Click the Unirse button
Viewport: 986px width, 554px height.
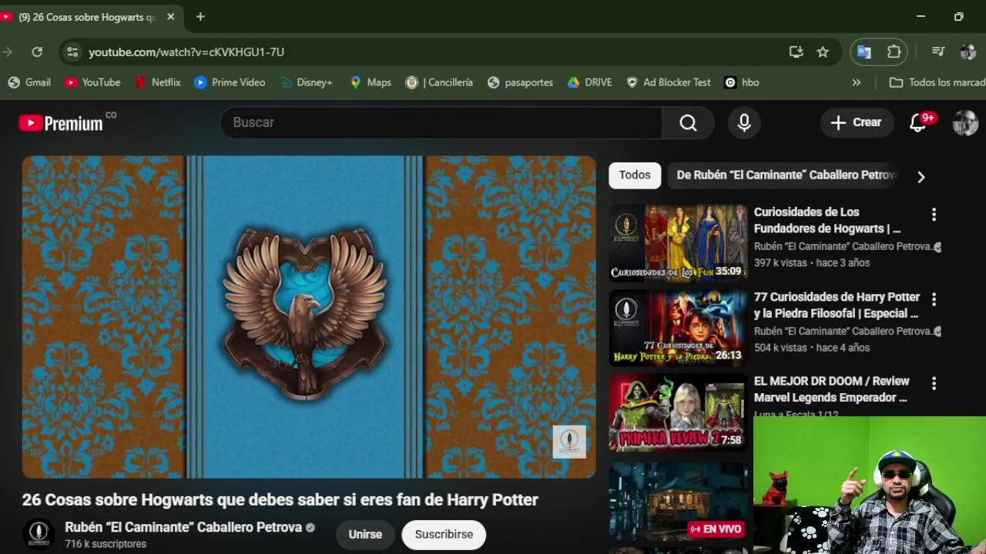pos(365,534)
